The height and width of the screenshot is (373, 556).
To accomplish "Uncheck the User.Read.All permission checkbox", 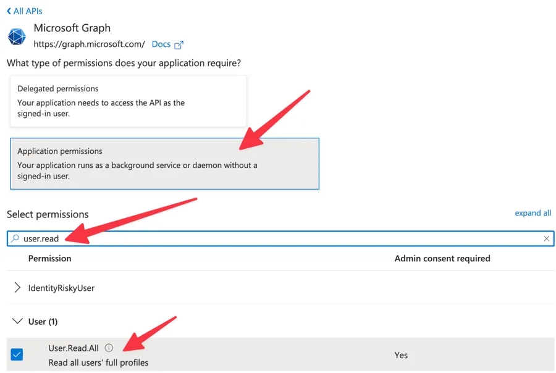I will (x=17, y=354).
